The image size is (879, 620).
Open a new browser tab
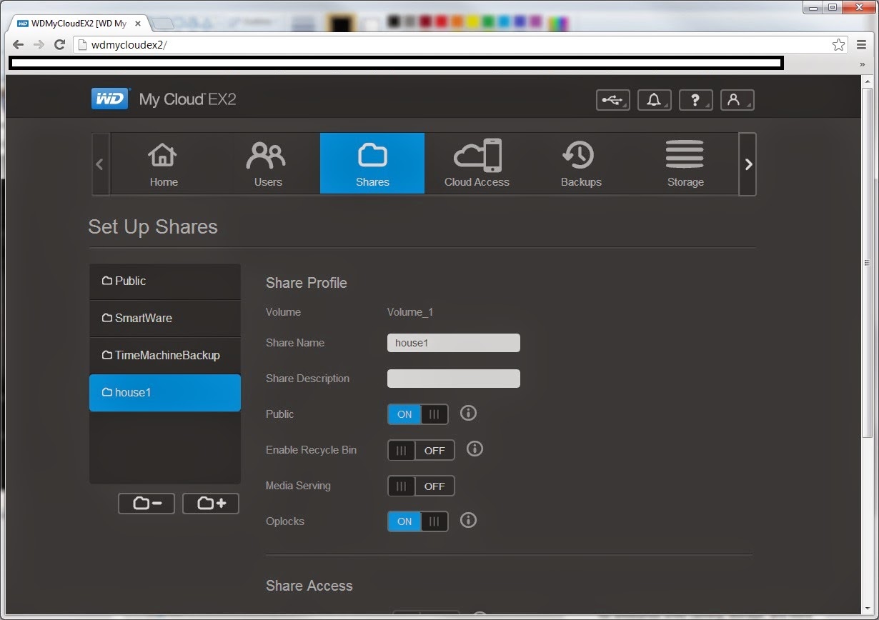tap(164, 24)
